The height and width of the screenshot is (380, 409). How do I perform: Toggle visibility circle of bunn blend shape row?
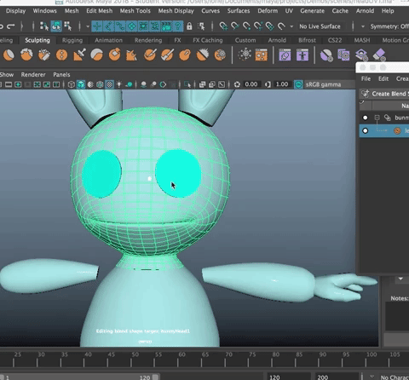coord(366,118)
